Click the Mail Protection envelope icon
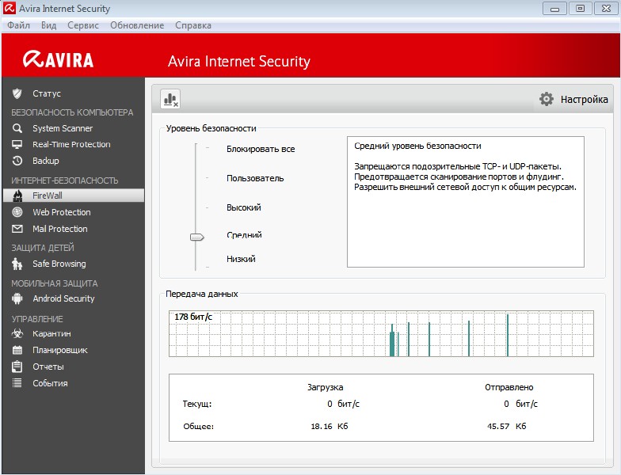 coord(17,229)
